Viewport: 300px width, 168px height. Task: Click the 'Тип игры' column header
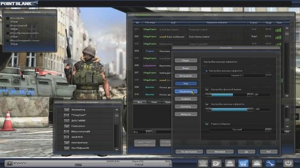[150, 23]
